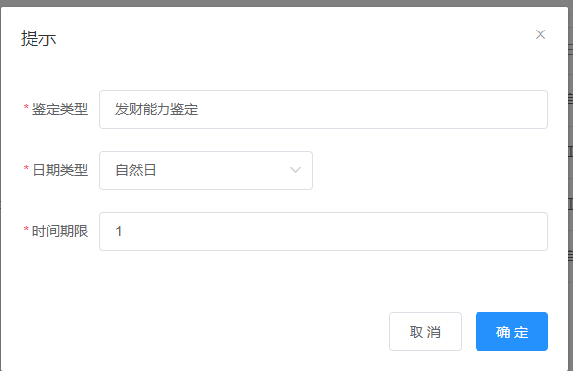This screenshot has height=371, width=573.
Task: Confirm with the blue 确定 button
Action: (512, 332)
